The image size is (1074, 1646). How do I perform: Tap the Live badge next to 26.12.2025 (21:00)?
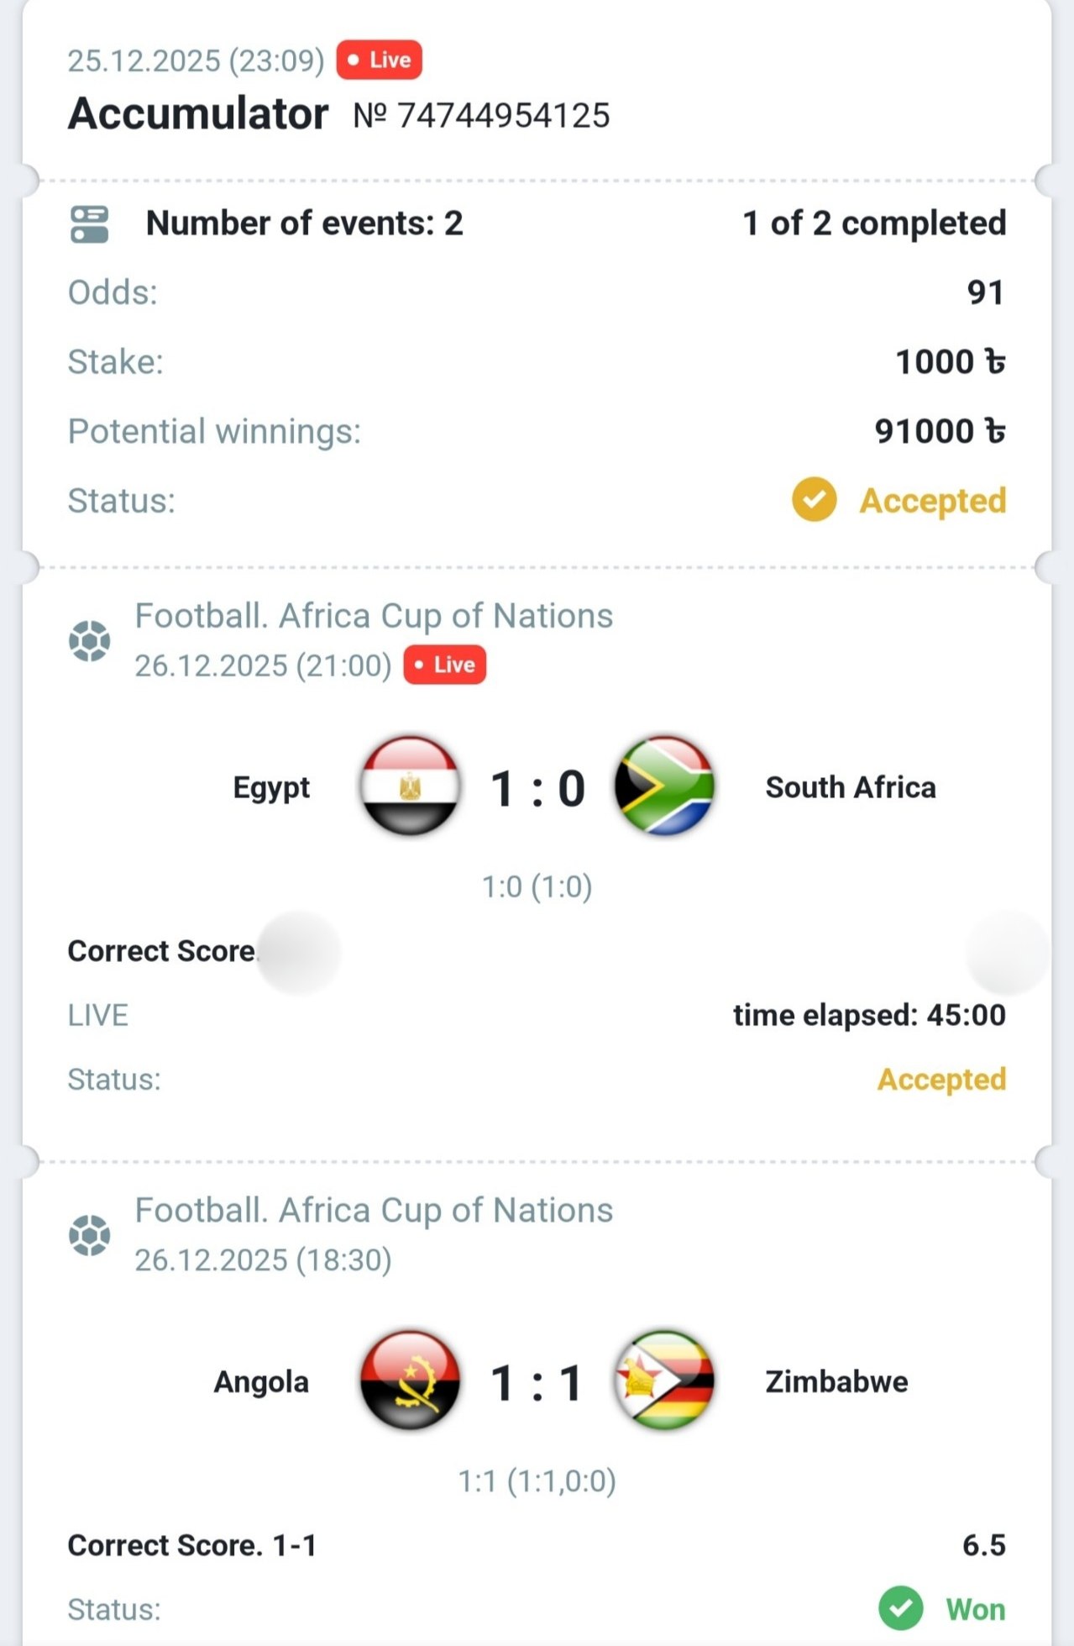coord(445,665)
